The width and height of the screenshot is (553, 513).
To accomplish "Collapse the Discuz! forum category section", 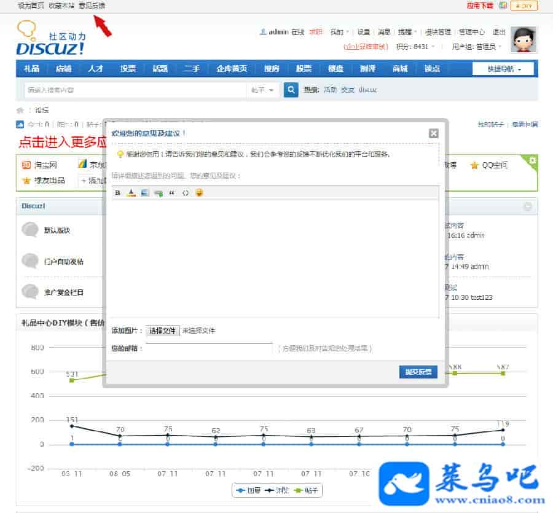I will [x=528, y=206].
